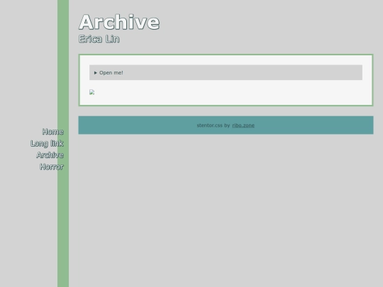Open the Archive sidebar link
The image size is (383, 287).
[x=50, y=155]
